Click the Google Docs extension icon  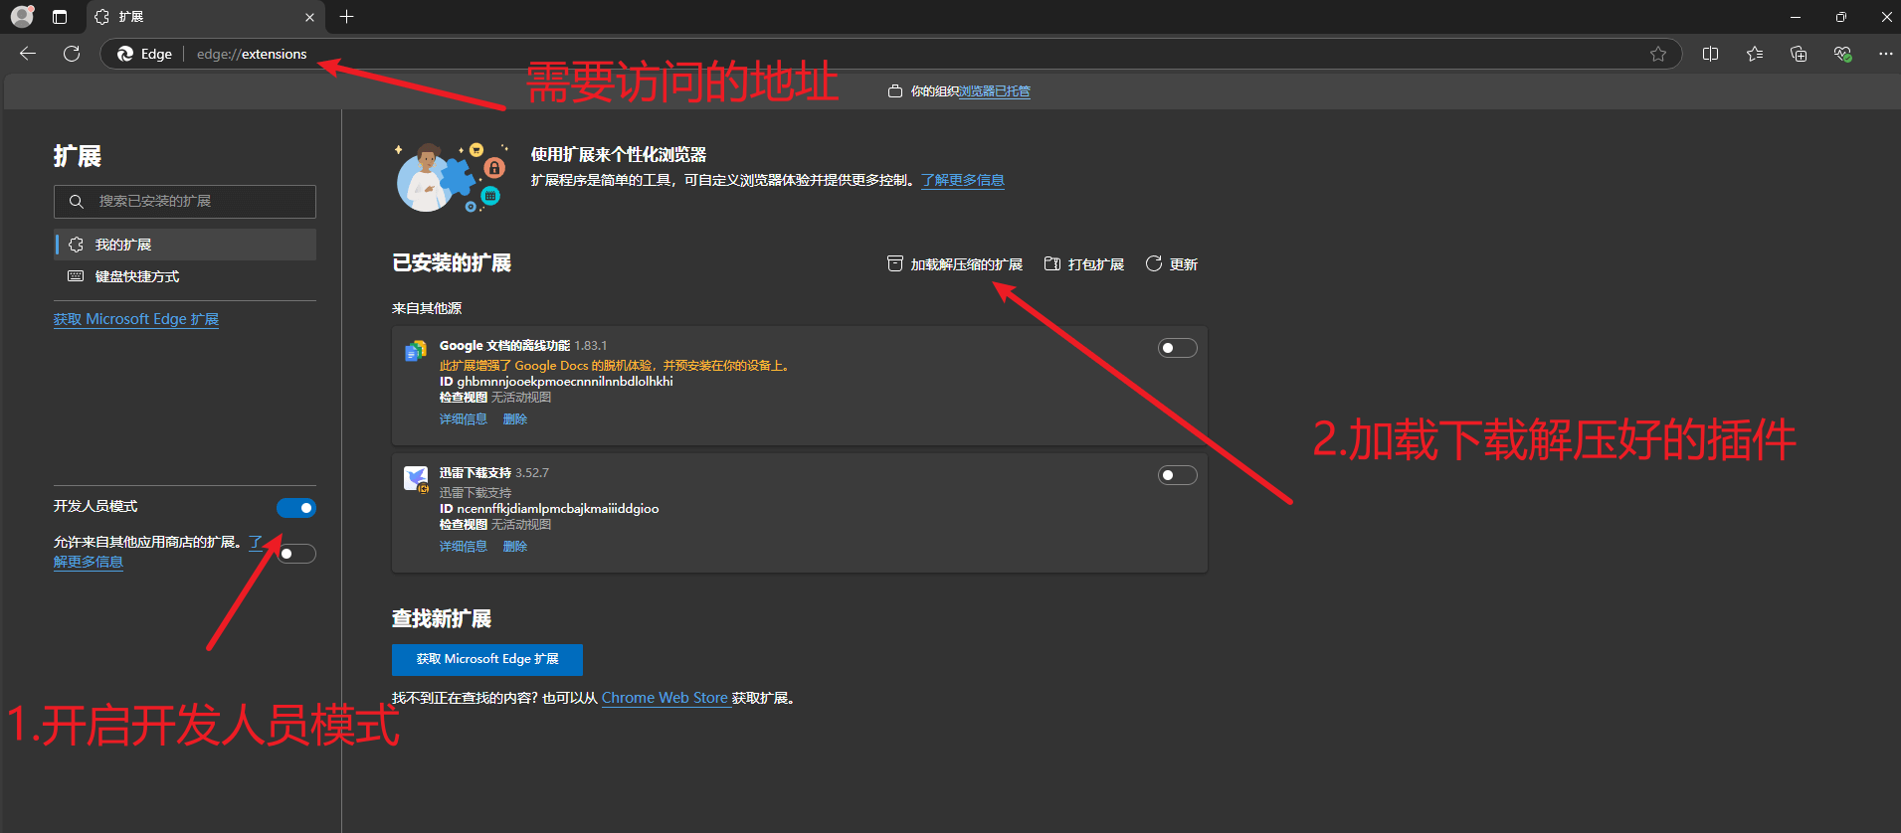[x=416, y=350]
